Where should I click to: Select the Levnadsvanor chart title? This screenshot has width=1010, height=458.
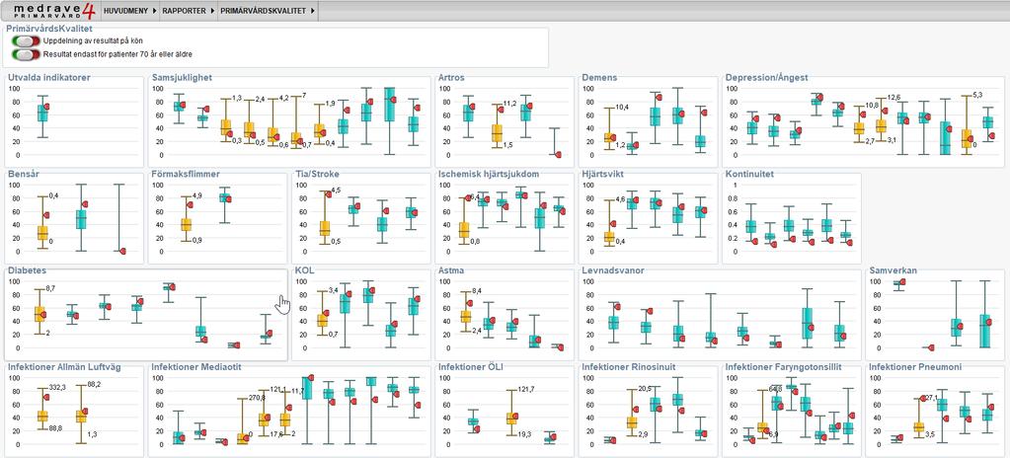click(x=612, y=270)
